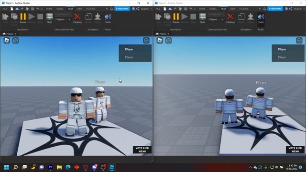Viewport: 306px width, 172px height.
Task: Switch to VIEW tab in left window
Action: [80, 9]
